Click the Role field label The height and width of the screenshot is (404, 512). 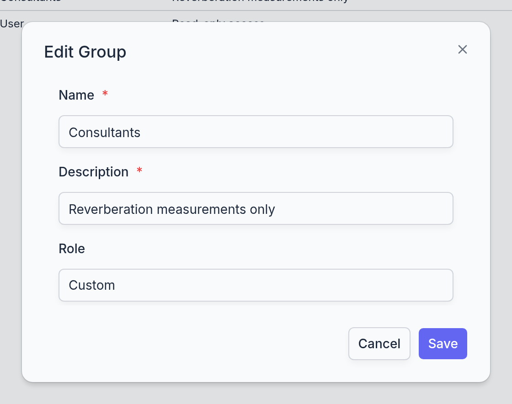[x=72, y=249]
